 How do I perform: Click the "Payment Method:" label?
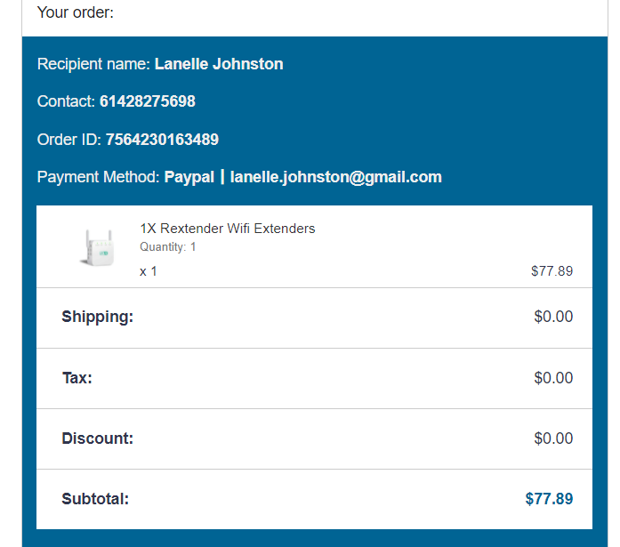(x=99, y=177)
